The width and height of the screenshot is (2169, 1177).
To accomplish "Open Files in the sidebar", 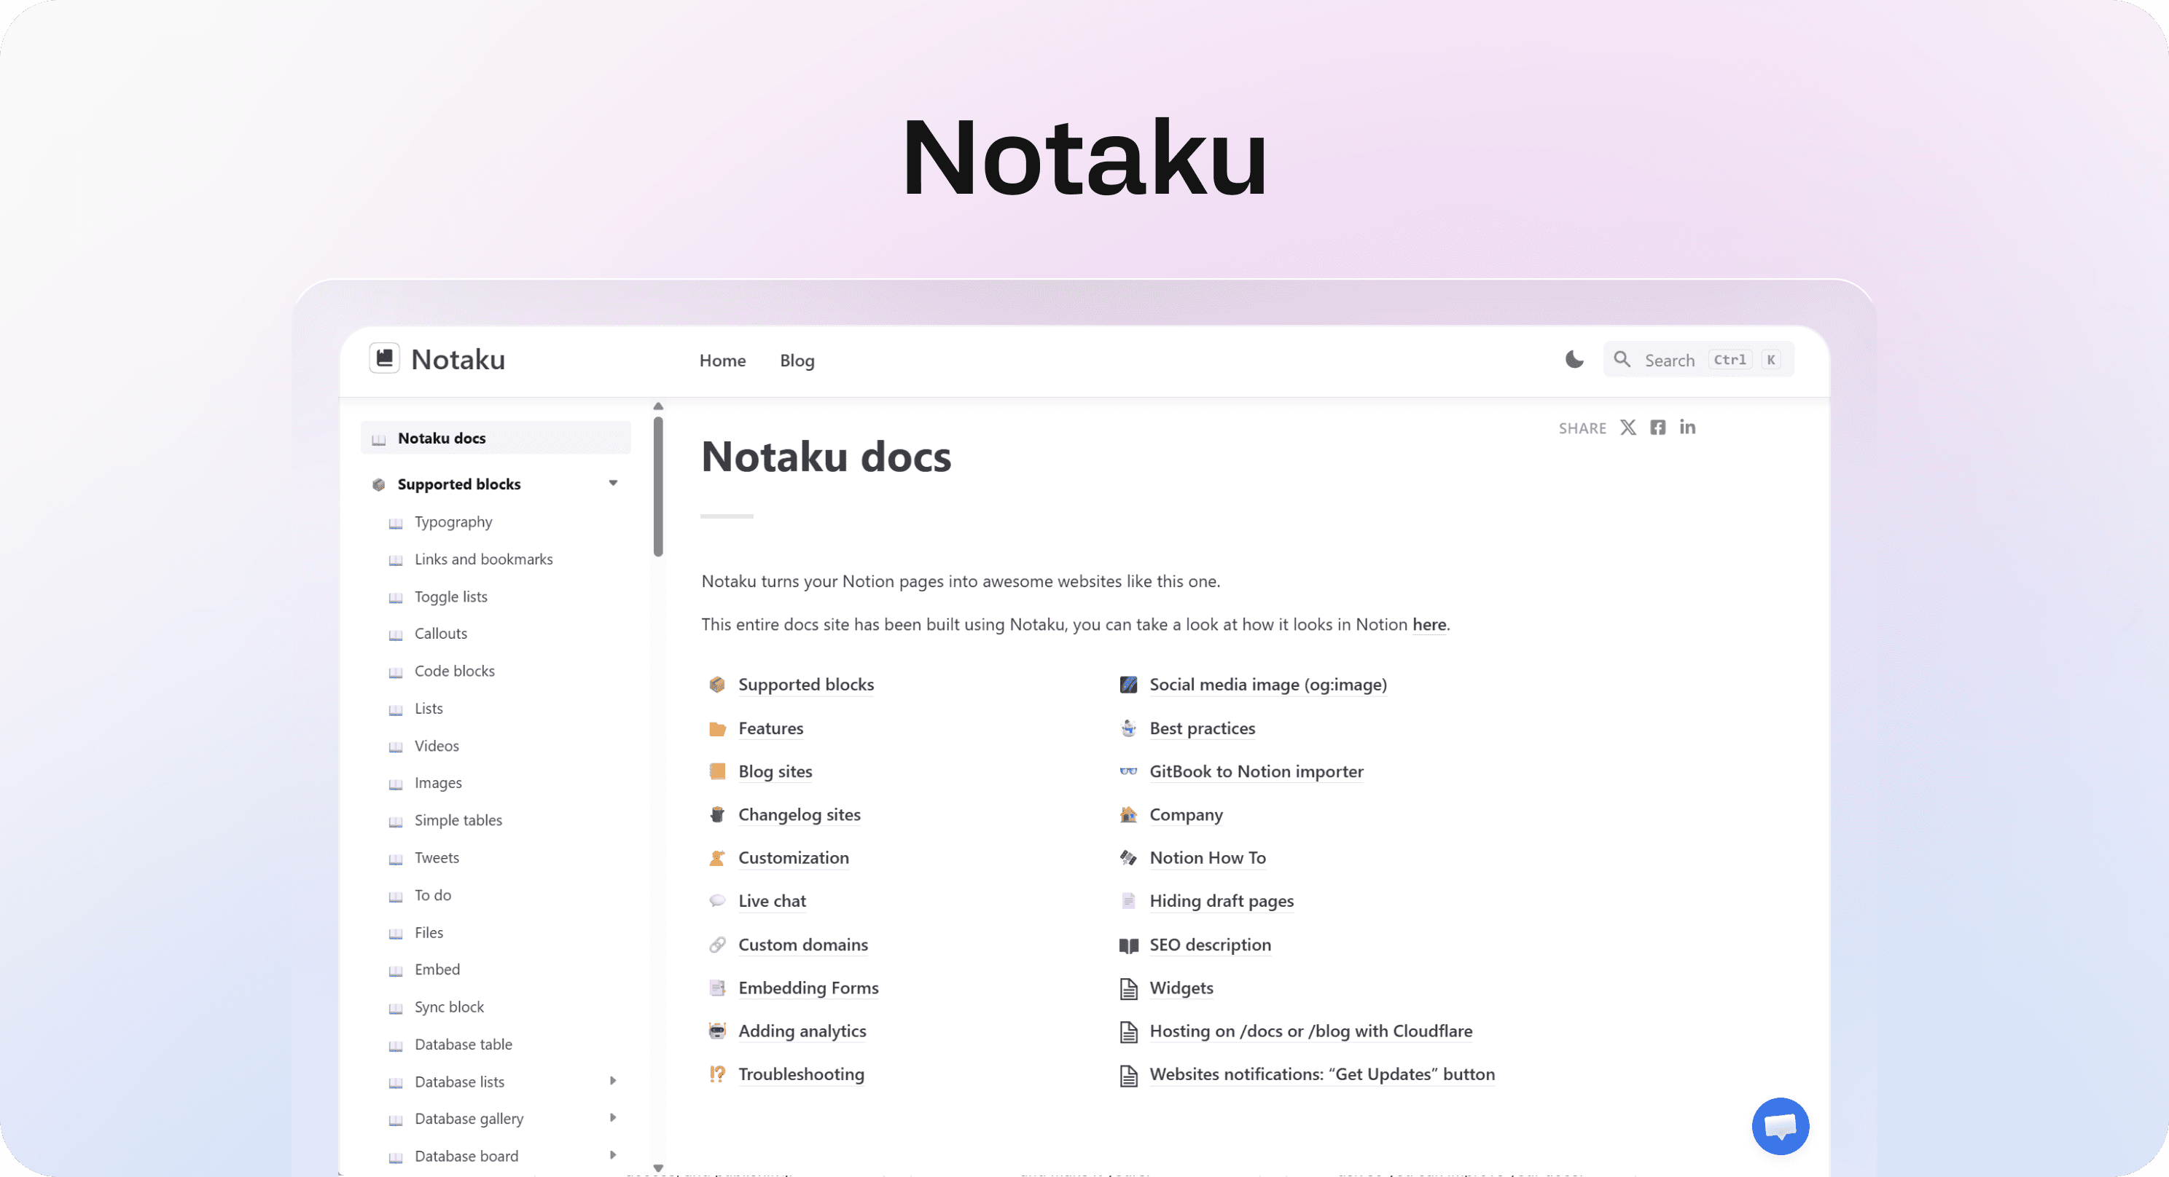I will pos(429,932).
